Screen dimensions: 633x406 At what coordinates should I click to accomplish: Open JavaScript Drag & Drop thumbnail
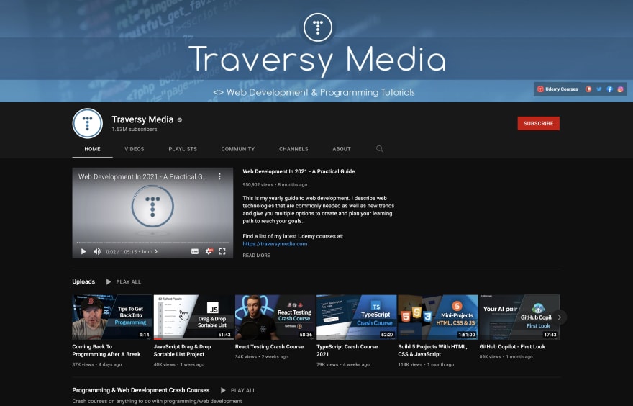(x=193, y=317)
